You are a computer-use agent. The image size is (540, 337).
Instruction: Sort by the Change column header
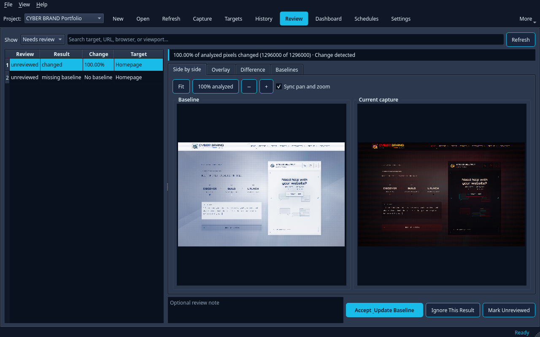coord(98,54)
